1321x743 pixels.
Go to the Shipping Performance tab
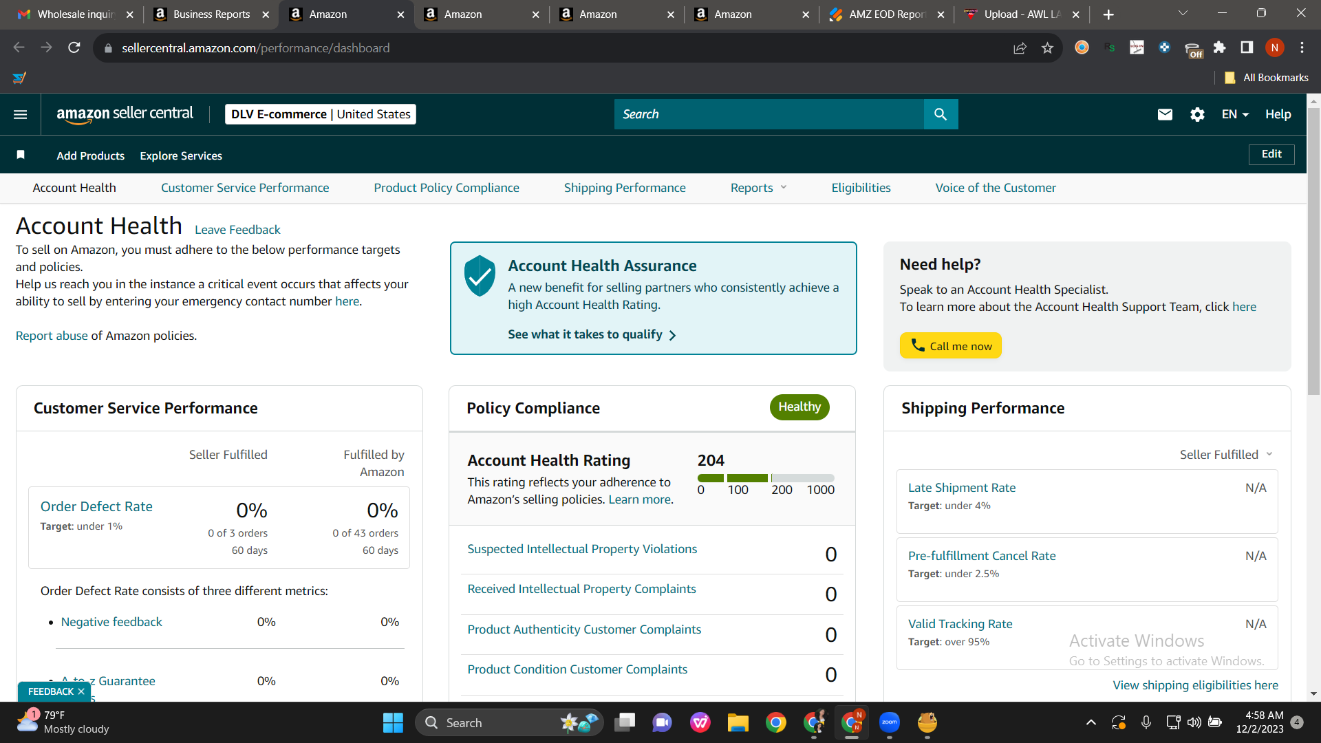625,188
